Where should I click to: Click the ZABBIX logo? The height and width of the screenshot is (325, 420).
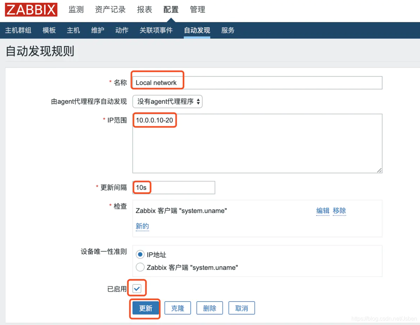31,9
